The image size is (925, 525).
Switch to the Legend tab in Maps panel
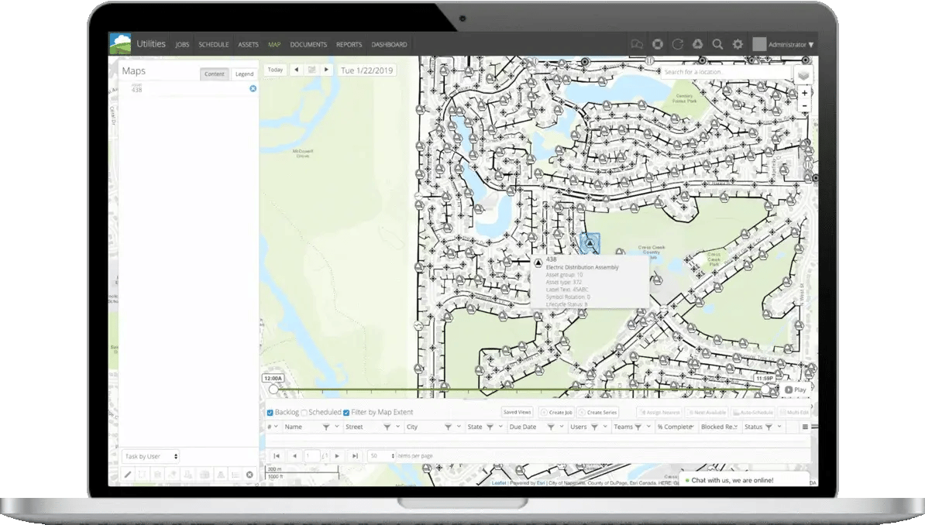[x=244, y=74]
